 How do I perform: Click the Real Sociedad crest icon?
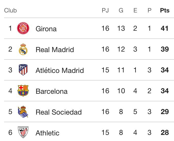pos(23,112)
